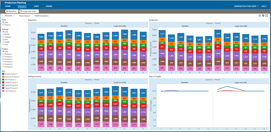Screen dimensions: 271x132
Task: Open the HELP link
Action: coord(264,6)
